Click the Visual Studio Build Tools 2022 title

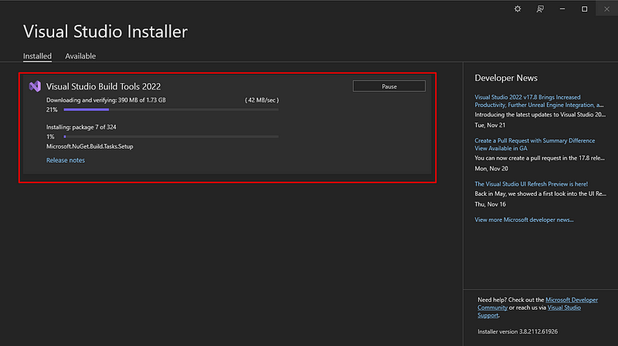pos(104,86)
